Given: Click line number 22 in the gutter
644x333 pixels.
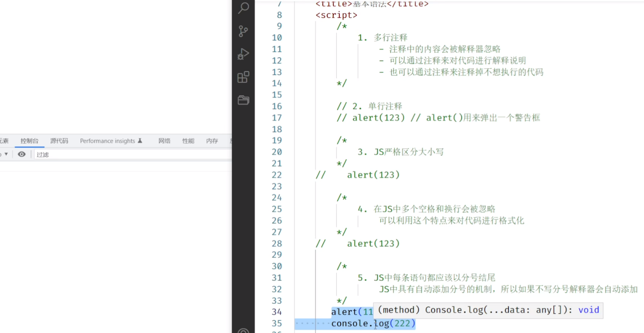Looking at the screenshot, I should (x=277, y=175).
